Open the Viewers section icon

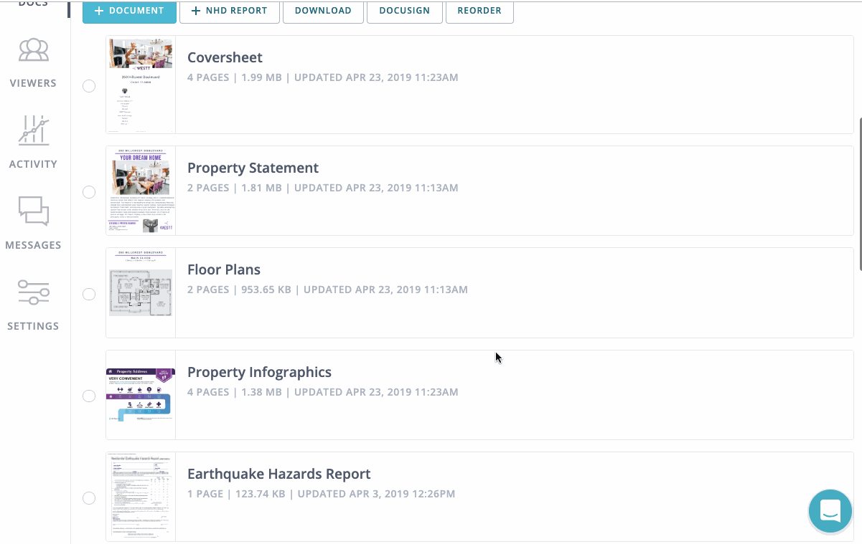click(x=33, y=50)
